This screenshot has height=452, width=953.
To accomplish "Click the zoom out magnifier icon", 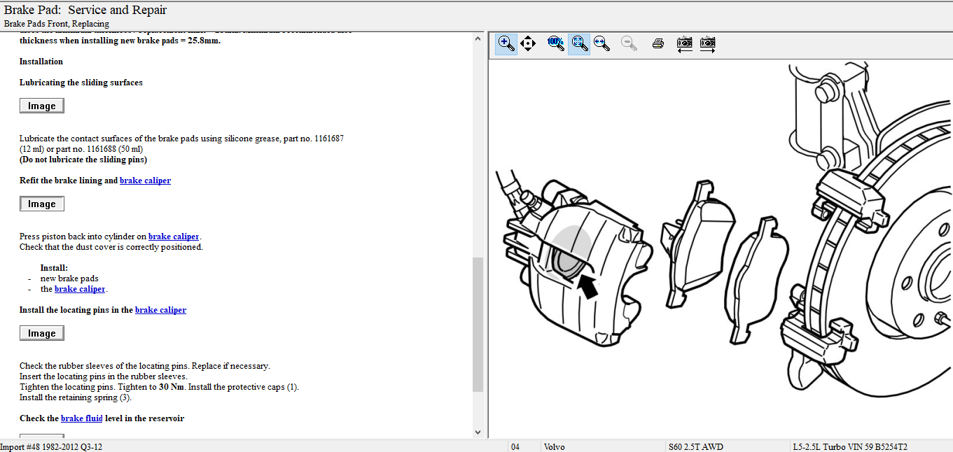I will pyautogui.click(x=629, y=44).
